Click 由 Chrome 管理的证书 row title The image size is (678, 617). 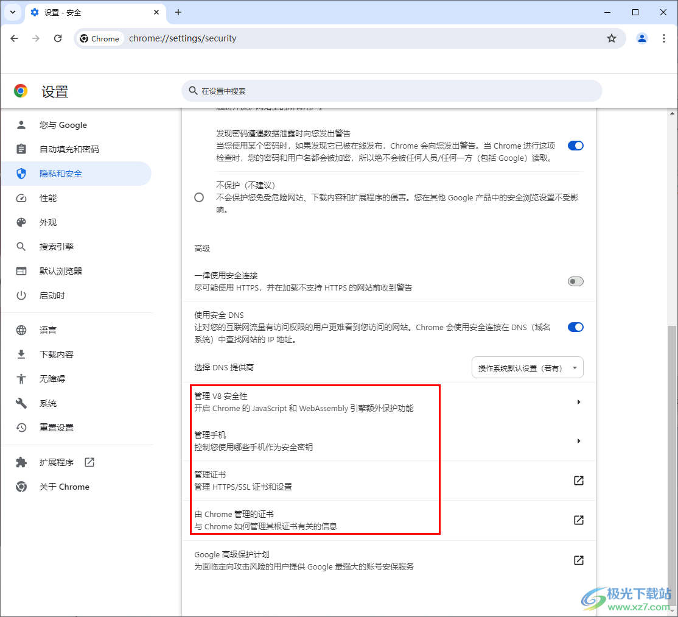[x=234, y=514]
